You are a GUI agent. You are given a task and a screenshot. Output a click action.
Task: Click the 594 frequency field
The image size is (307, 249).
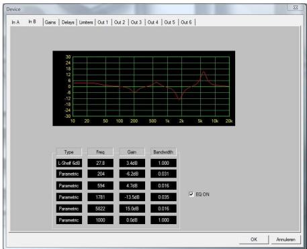(101, 186)
